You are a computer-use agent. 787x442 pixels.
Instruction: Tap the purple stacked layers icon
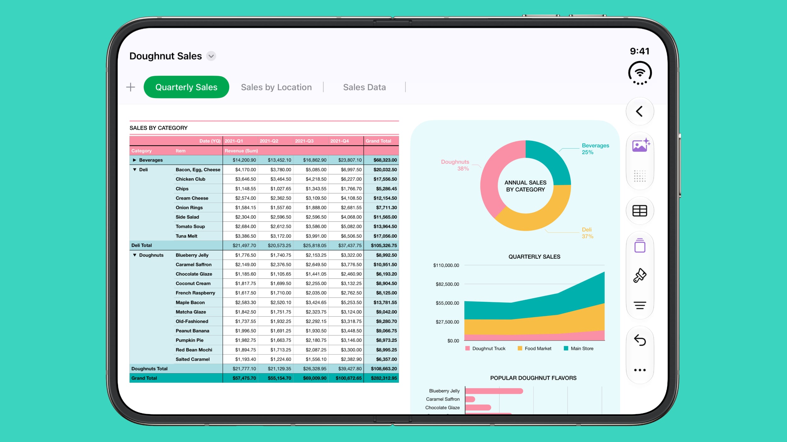click(640, 246)
